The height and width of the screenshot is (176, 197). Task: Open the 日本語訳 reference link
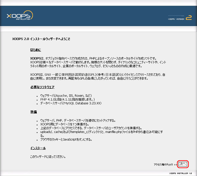[x=112, y=75]
